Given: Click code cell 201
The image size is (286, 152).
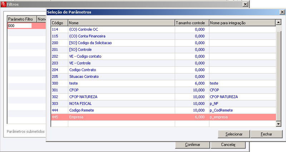Looking at the screenshot, I should (x=59, y=50).
